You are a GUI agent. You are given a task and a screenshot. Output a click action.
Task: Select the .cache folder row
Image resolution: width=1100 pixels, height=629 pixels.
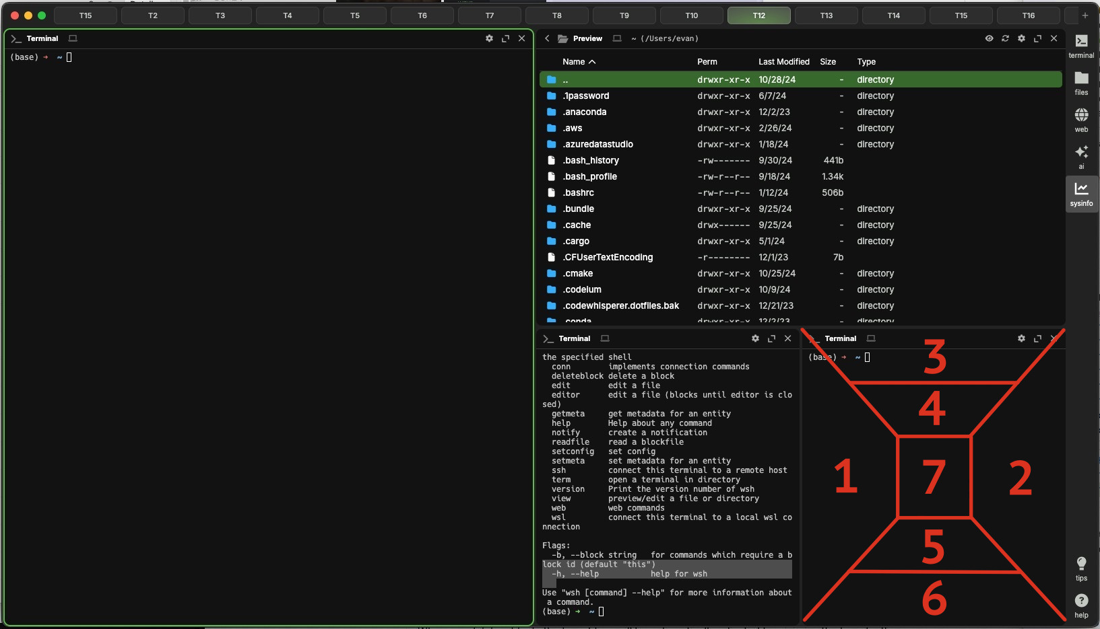(x=801, y=225)
